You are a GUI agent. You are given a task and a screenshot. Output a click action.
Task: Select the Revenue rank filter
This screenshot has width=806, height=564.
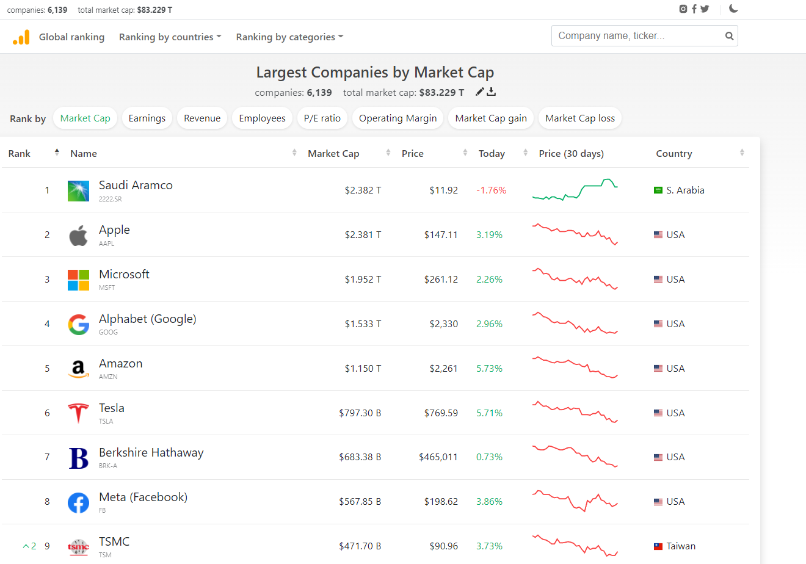click(202, 118)
